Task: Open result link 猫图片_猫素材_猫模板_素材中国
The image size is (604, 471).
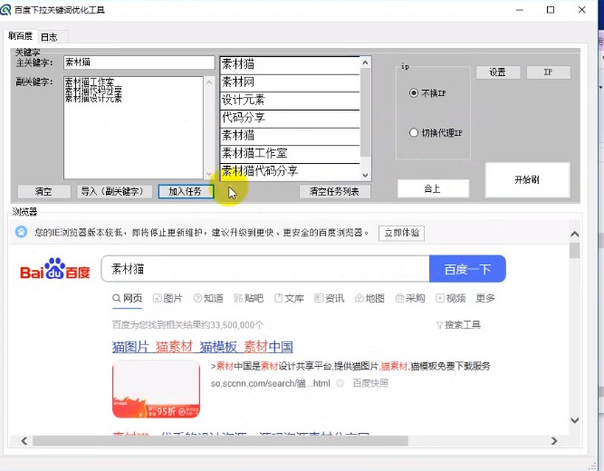Action: coord(203,347)
